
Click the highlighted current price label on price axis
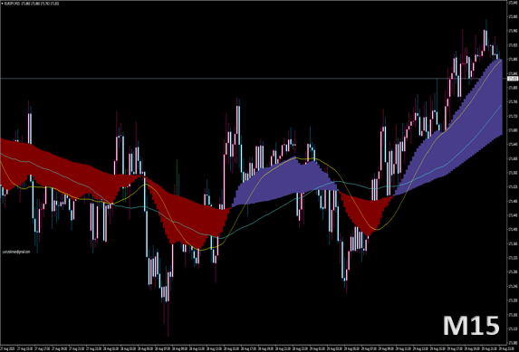pos(513,79)
